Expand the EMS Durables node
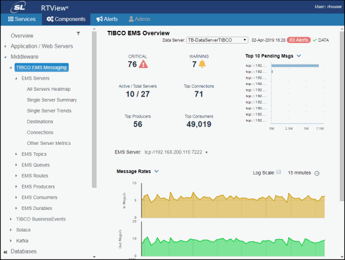This screenshot has width=345, height=260. (16, 208)
